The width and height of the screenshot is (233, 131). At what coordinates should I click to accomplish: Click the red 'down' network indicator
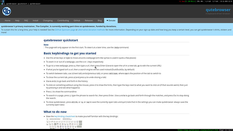[182, 1]
